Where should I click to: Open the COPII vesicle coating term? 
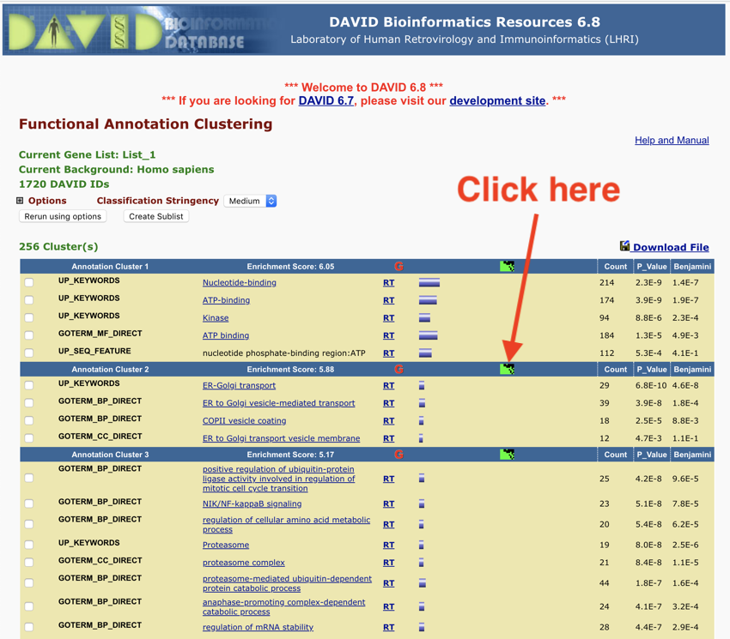tap(244, 420)
